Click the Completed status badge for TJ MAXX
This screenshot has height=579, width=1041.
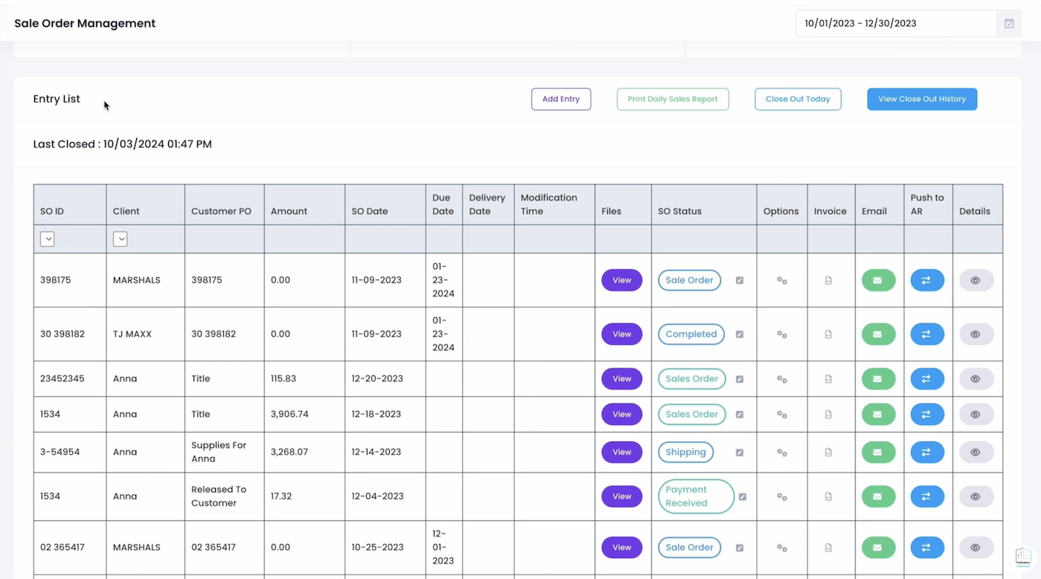pos(691,334)
